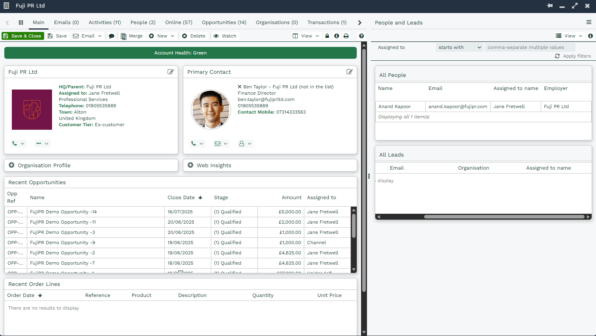Pin the window using the pin icon

(x=549, y=6)
